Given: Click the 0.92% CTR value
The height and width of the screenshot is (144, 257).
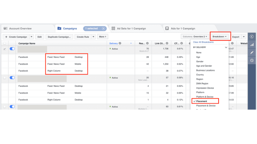Looking at the screenshot, I should [180, 64].
